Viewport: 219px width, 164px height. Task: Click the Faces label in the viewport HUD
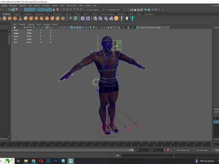point(16,36)
